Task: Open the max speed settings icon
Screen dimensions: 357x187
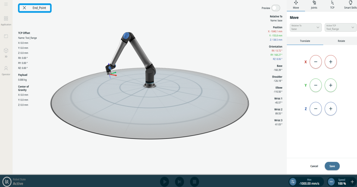Action: pyautogui.click(x=293, y=182)
